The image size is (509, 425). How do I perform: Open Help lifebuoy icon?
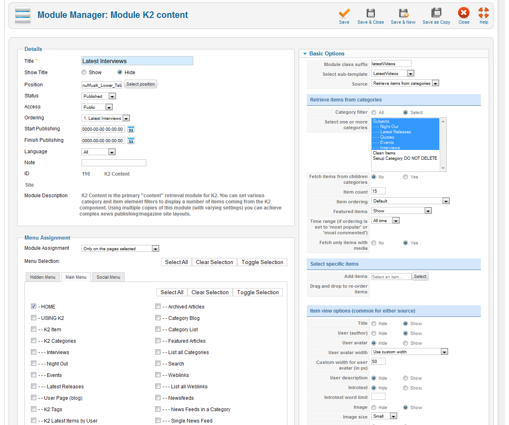coord(484,13)
